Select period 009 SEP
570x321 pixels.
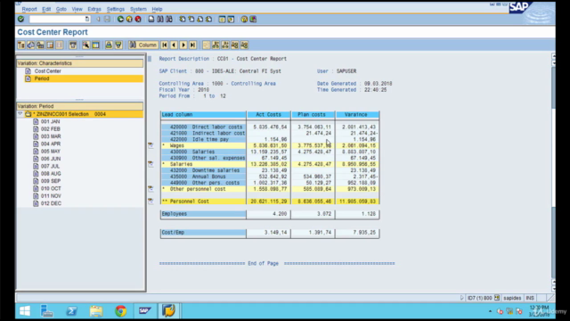tap(51, 181)
